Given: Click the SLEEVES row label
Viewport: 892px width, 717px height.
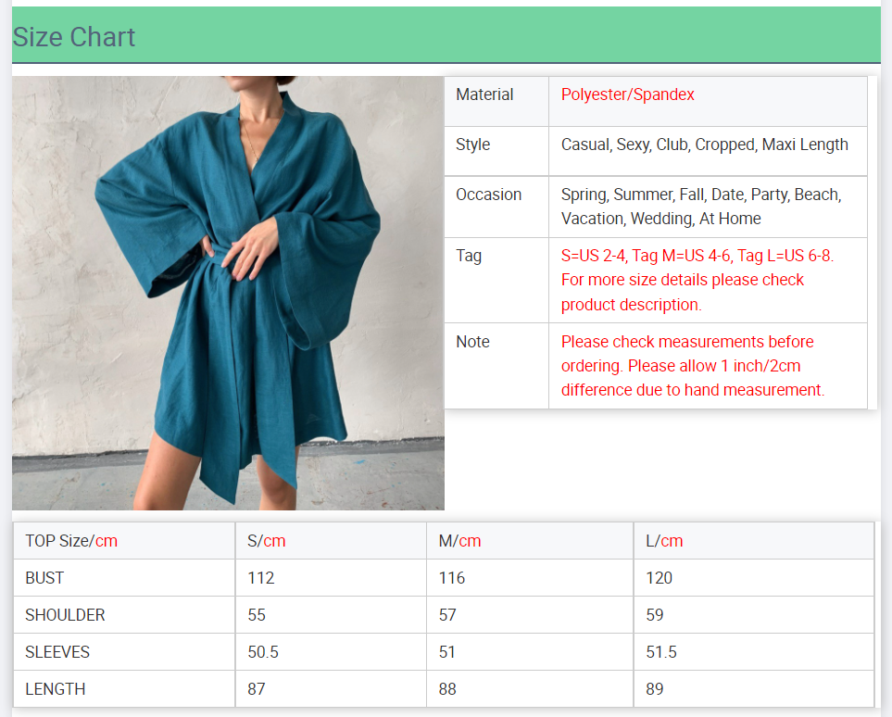Looking at the screenshot, I should pos(57,651).
